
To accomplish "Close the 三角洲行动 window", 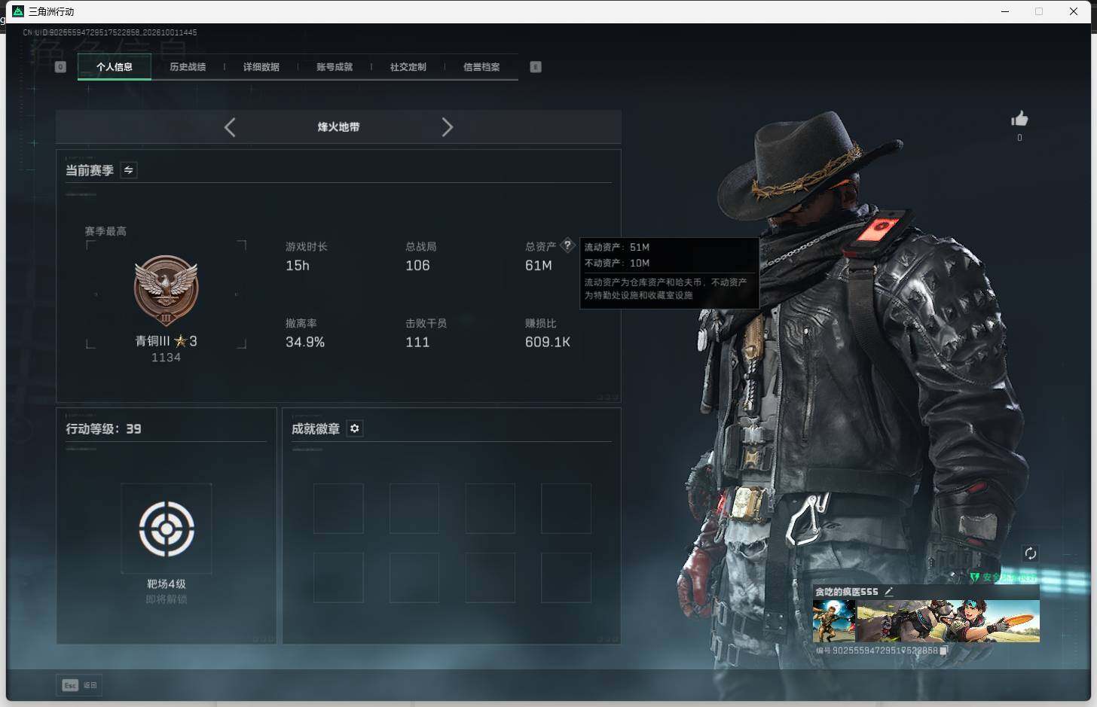I will point(1074,11).
